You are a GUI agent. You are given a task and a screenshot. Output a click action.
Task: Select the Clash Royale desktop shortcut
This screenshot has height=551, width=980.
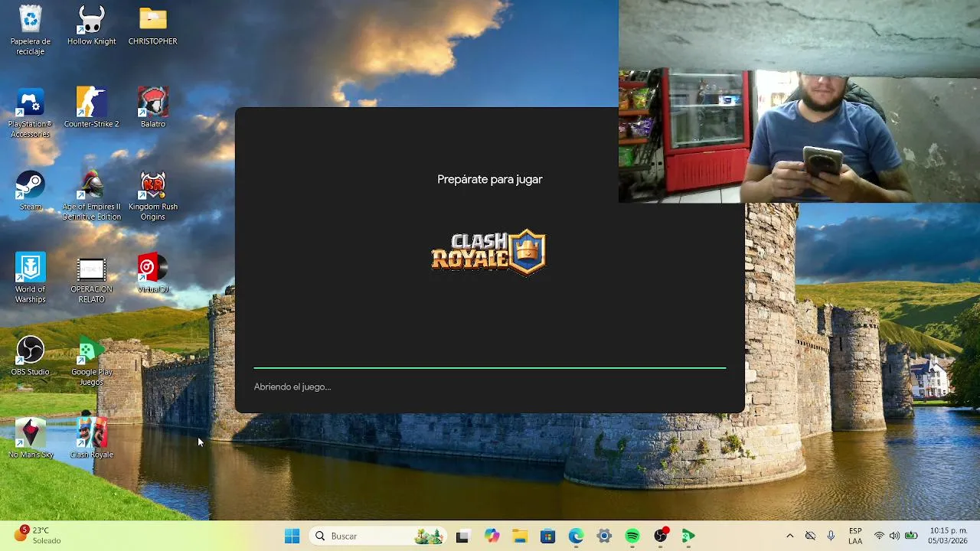click(91, 439)
